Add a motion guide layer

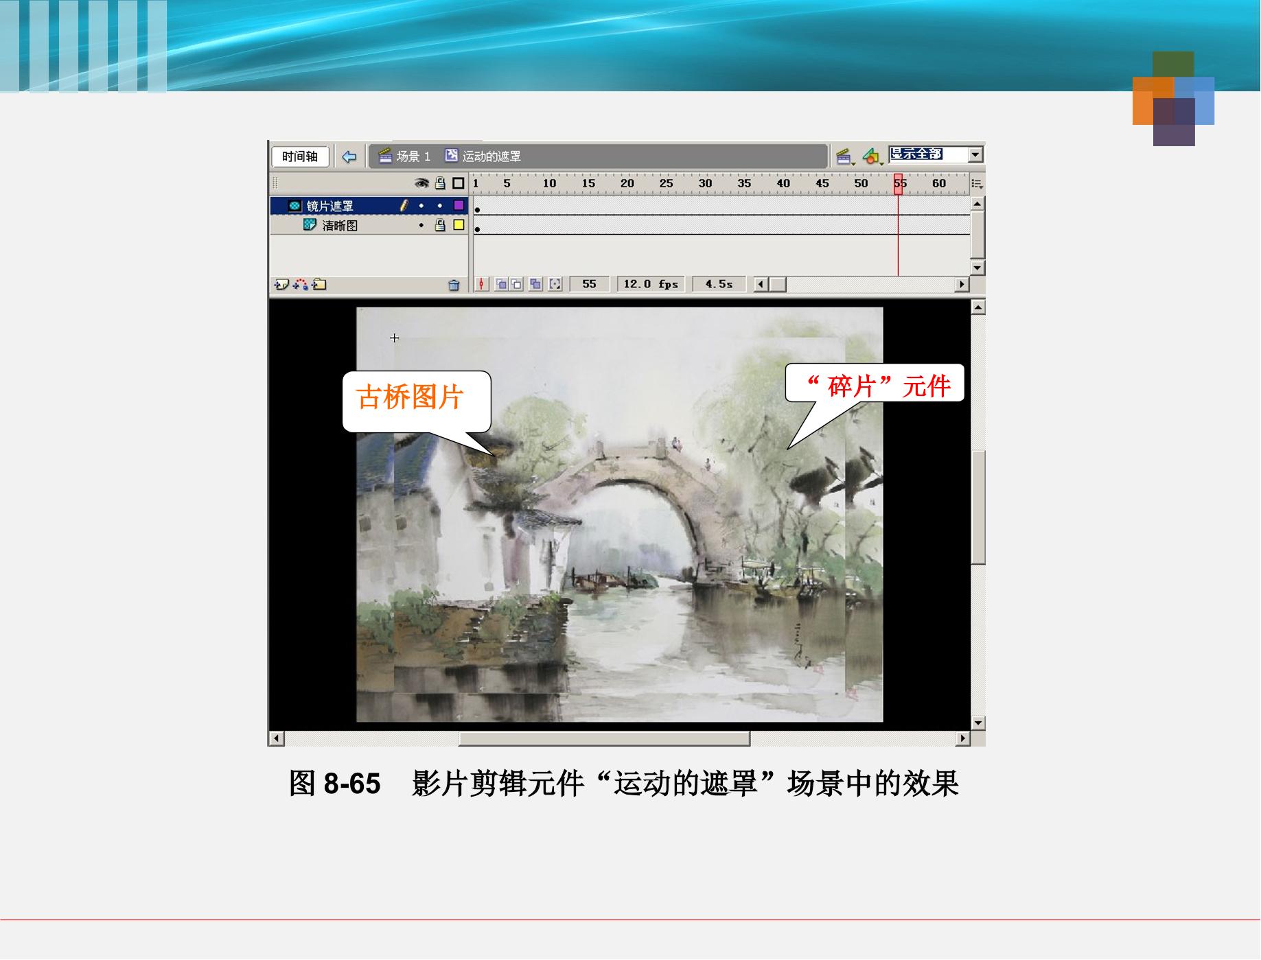tap(301, 284)
